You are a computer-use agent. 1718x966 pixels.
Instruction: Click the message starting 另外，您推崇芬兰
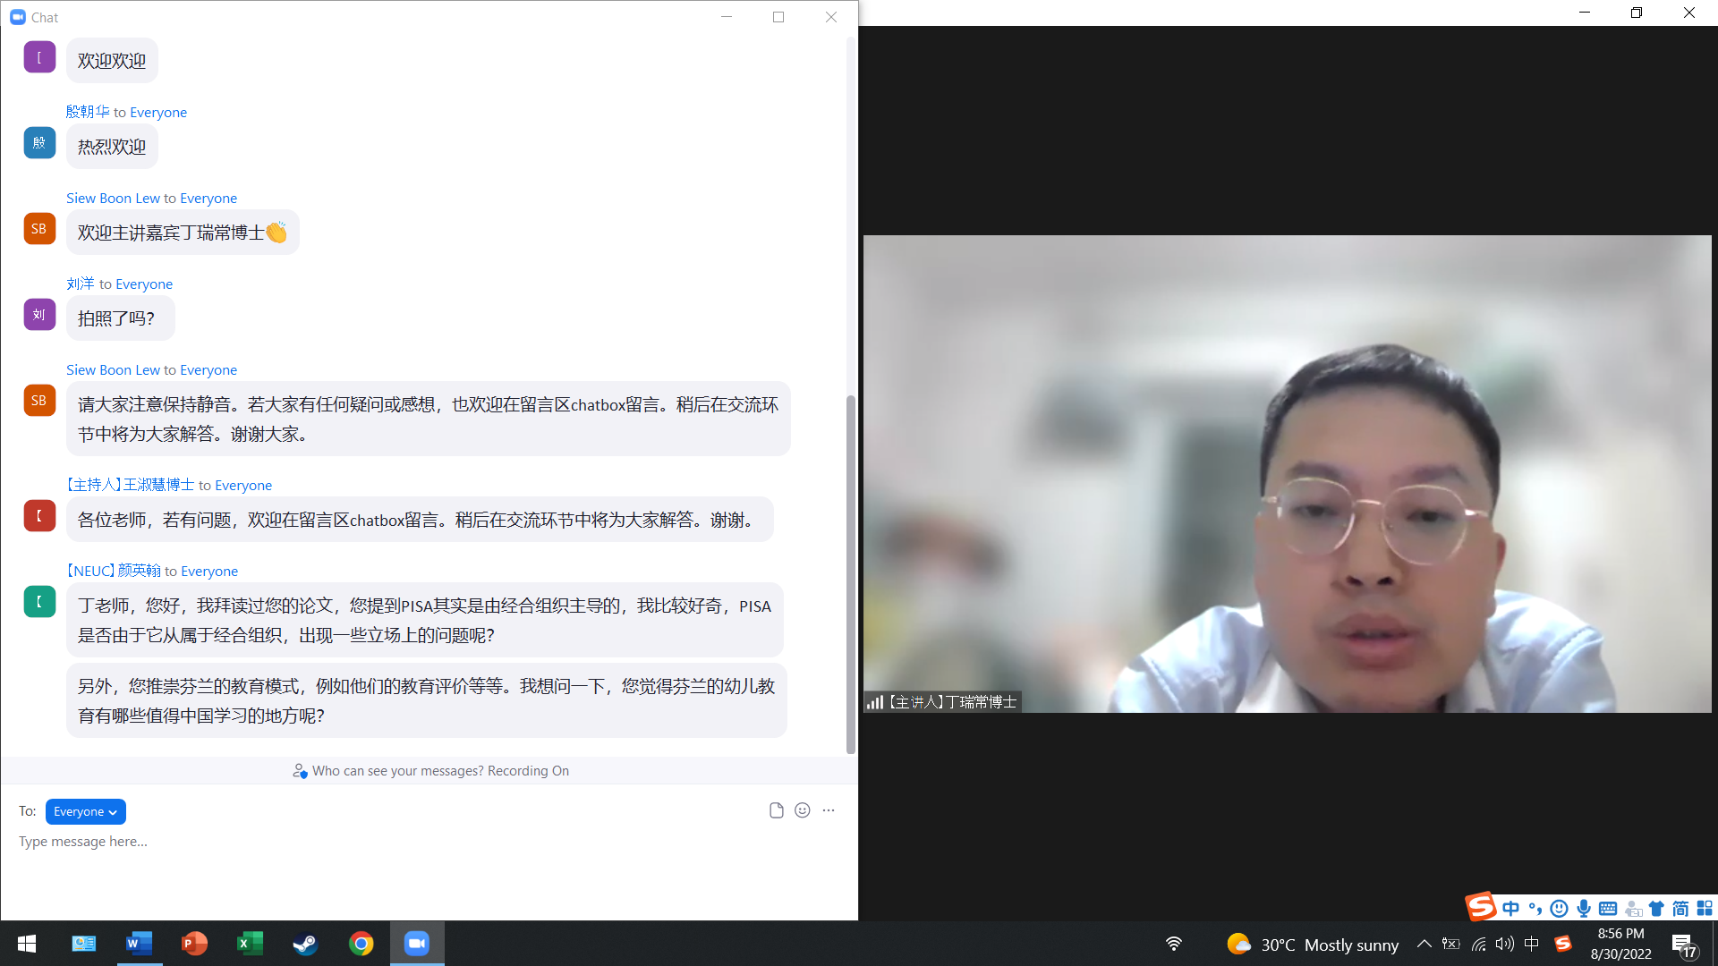point(426,700)
